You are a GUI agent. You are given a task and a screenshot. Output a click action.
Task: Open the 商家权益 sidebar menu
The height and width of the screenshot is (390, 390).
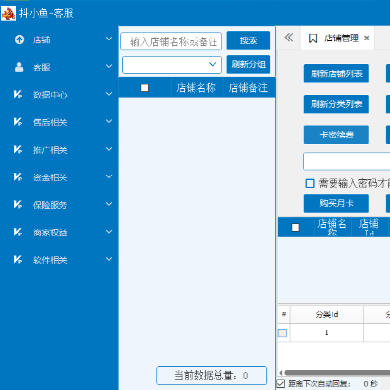coord(59,233)
